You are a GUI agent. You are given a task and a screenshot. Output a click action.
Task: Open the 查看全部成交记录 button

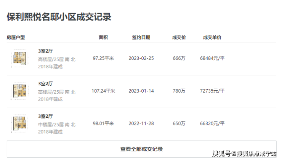coord(141,149)
